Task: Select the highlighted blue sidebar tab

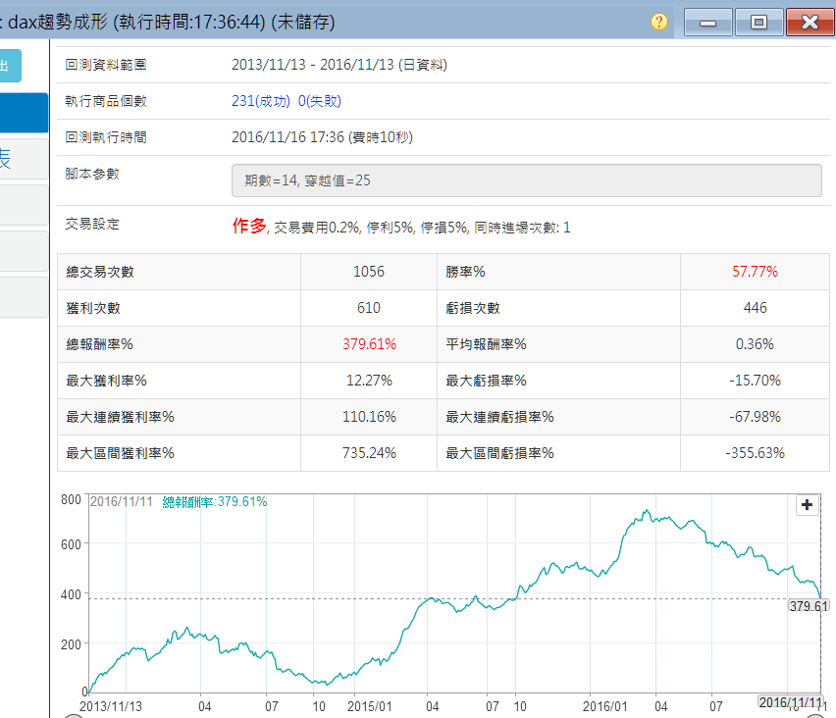Action: pyautogui.click(x=23, y=113)
